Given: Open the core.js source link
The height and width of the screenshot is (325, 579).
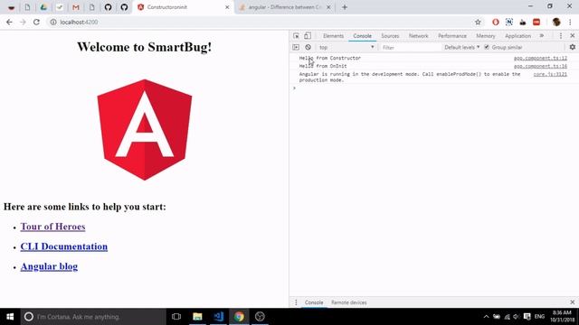Looking at the screenshot, I should [x=550, y=74].
